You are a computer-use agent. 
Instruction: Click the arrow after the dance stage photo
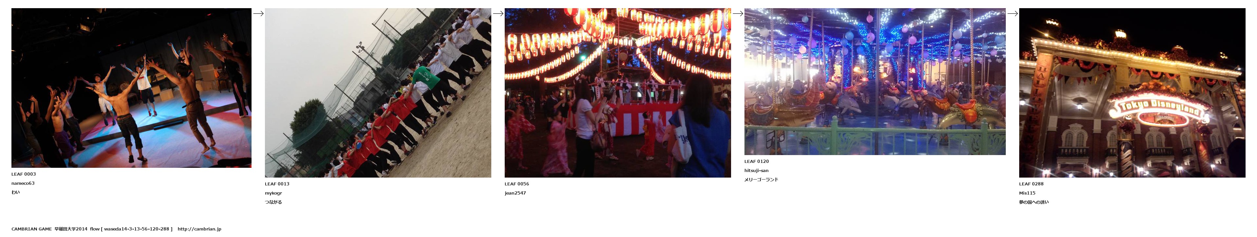click(258, 14)
